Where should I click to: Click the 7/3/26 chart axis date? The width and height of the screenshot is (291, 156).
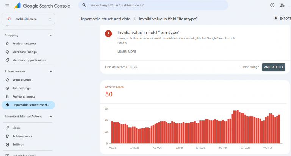pyautogui.click(x=112, y=148)
